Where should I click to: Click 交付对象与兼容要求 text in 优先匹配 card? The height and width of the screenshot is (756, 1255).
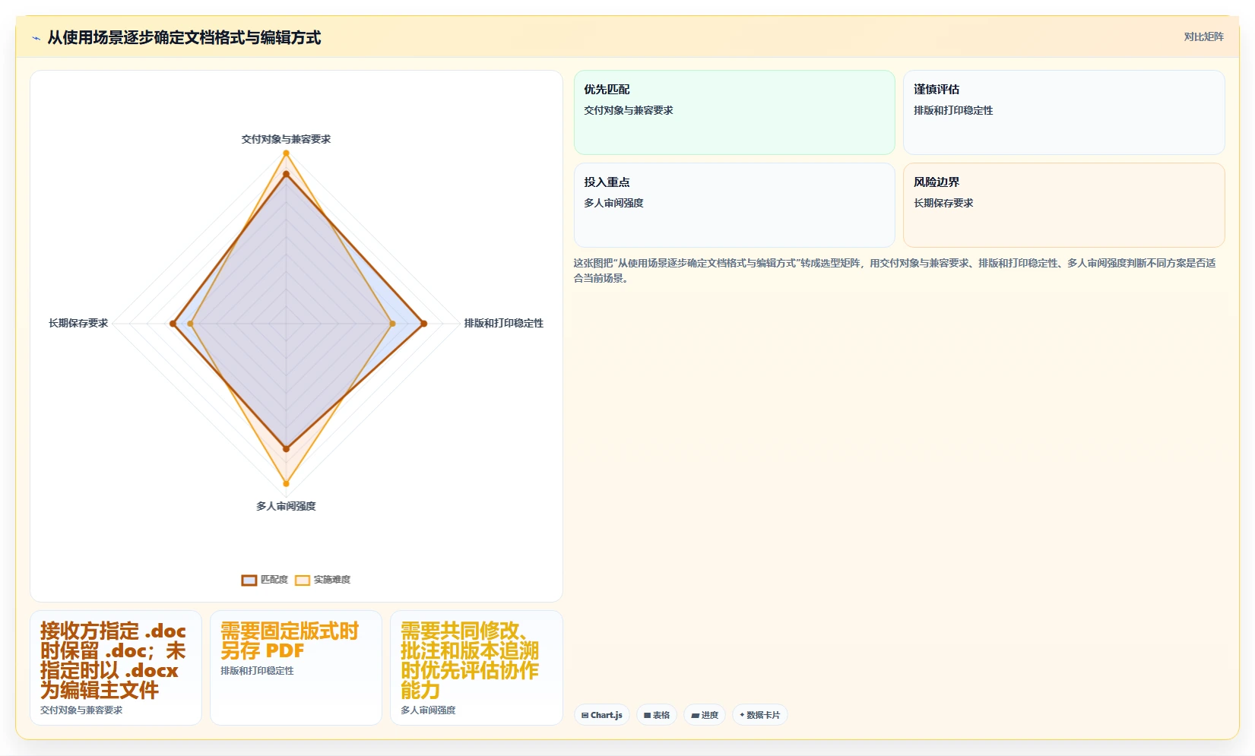pyautogui.click(x=629, y=110)
